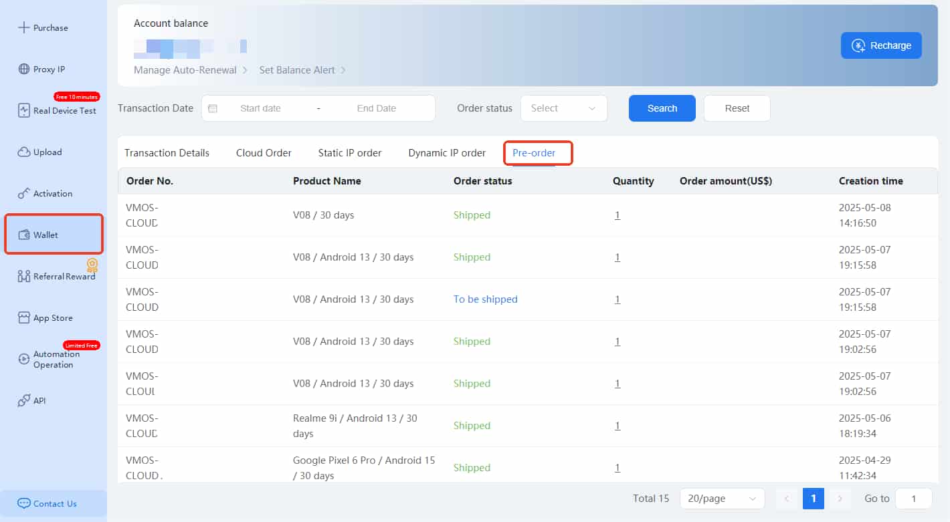Open the Activation section

[x=54, y=193]
